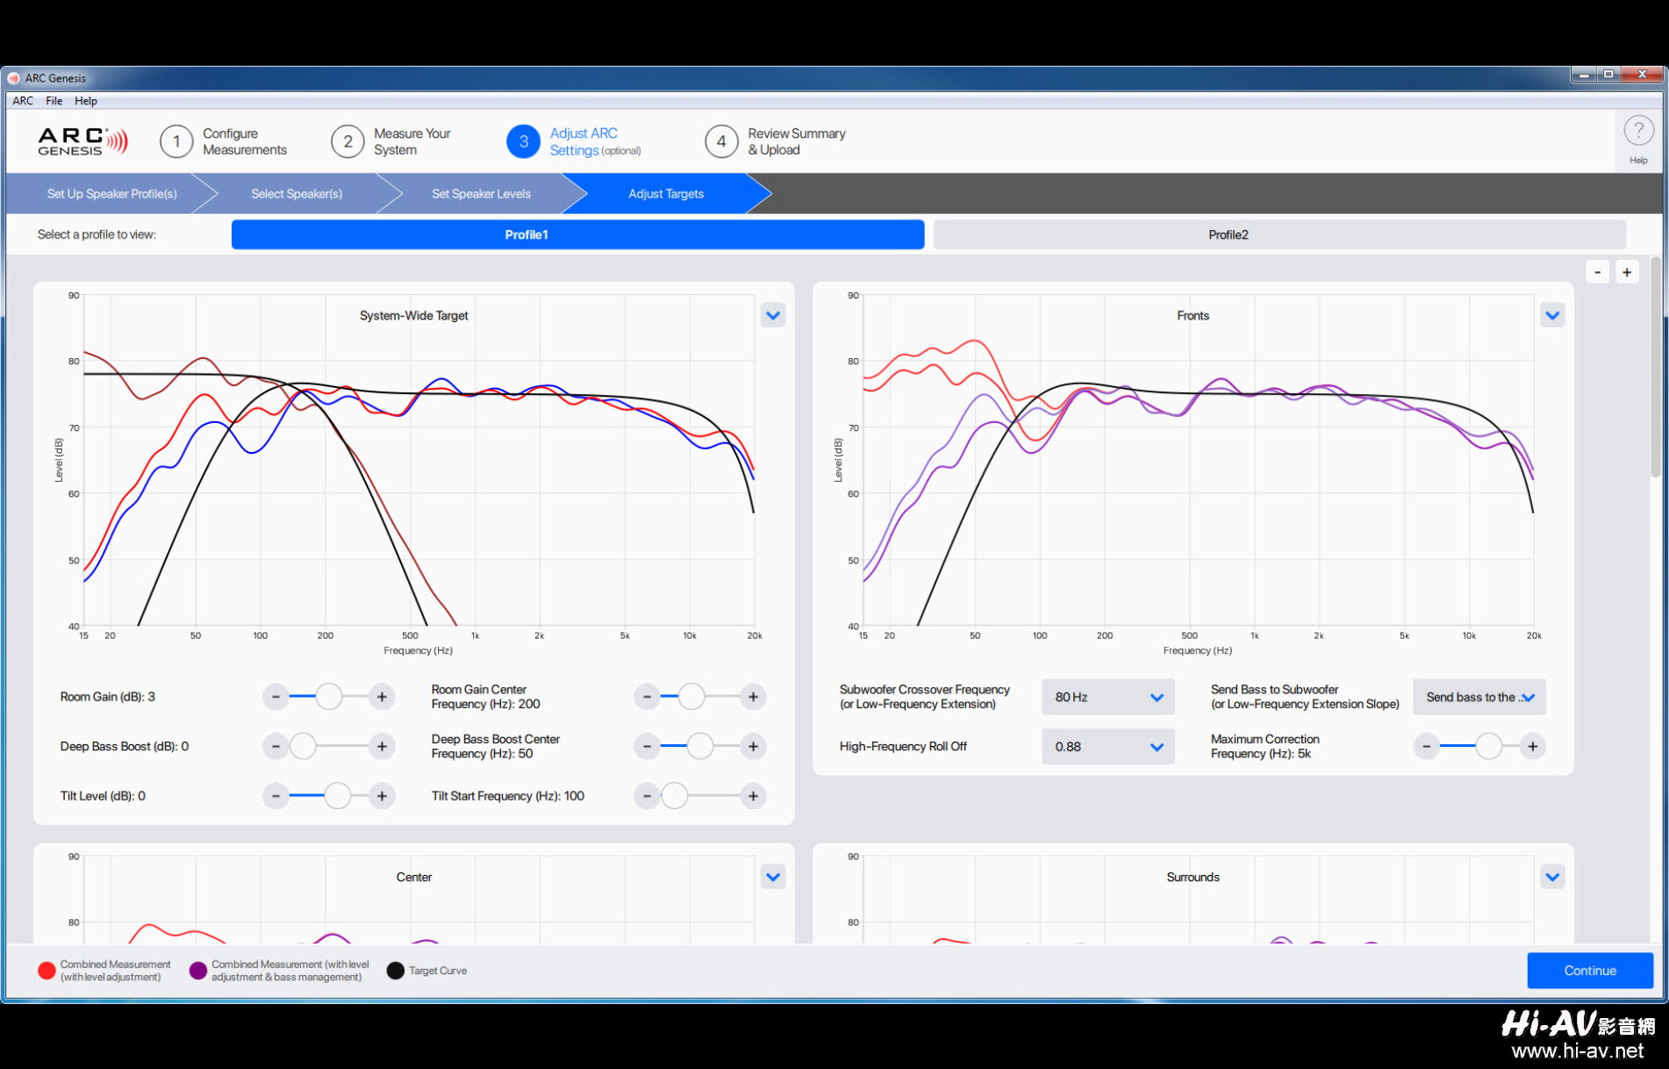Increase Room Gain dB with plus
The width and height of the screenshot is (1669, 1069).
tap(382, 697)
